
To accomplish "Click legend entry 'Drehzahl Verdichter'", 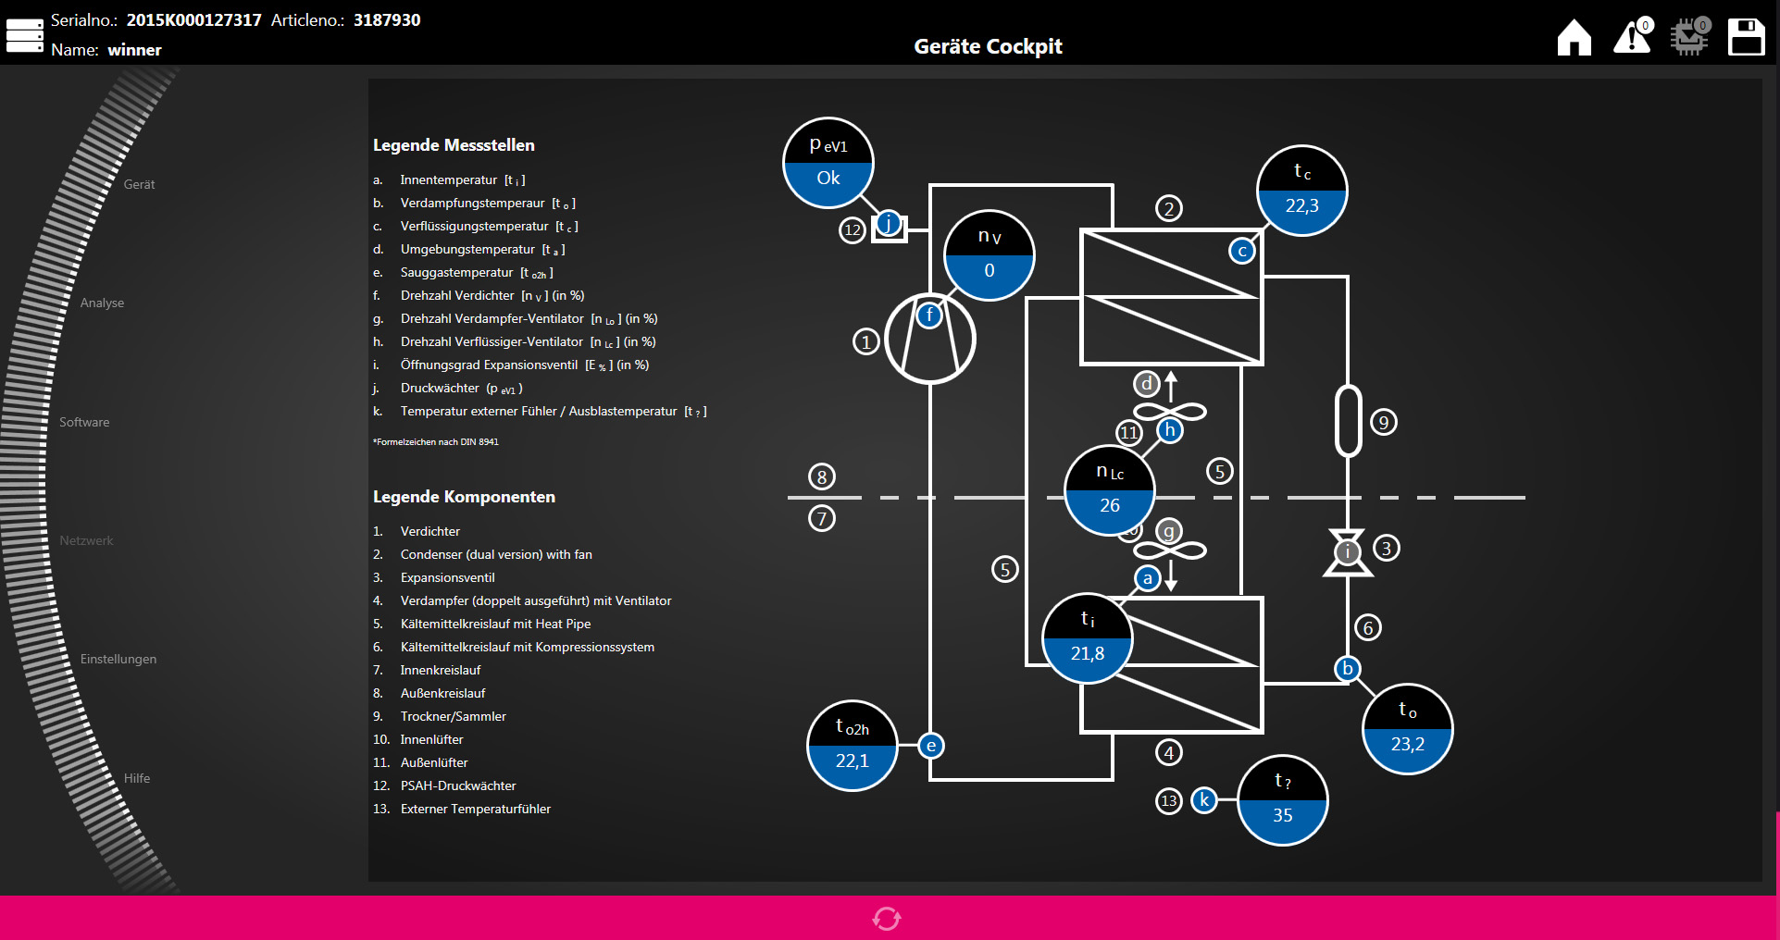I will (492, 295).
